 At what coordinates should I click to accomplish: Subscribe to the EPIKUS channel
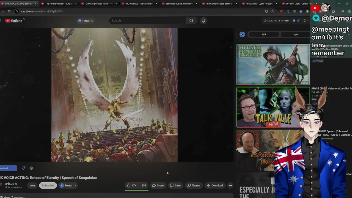(48, 185)
